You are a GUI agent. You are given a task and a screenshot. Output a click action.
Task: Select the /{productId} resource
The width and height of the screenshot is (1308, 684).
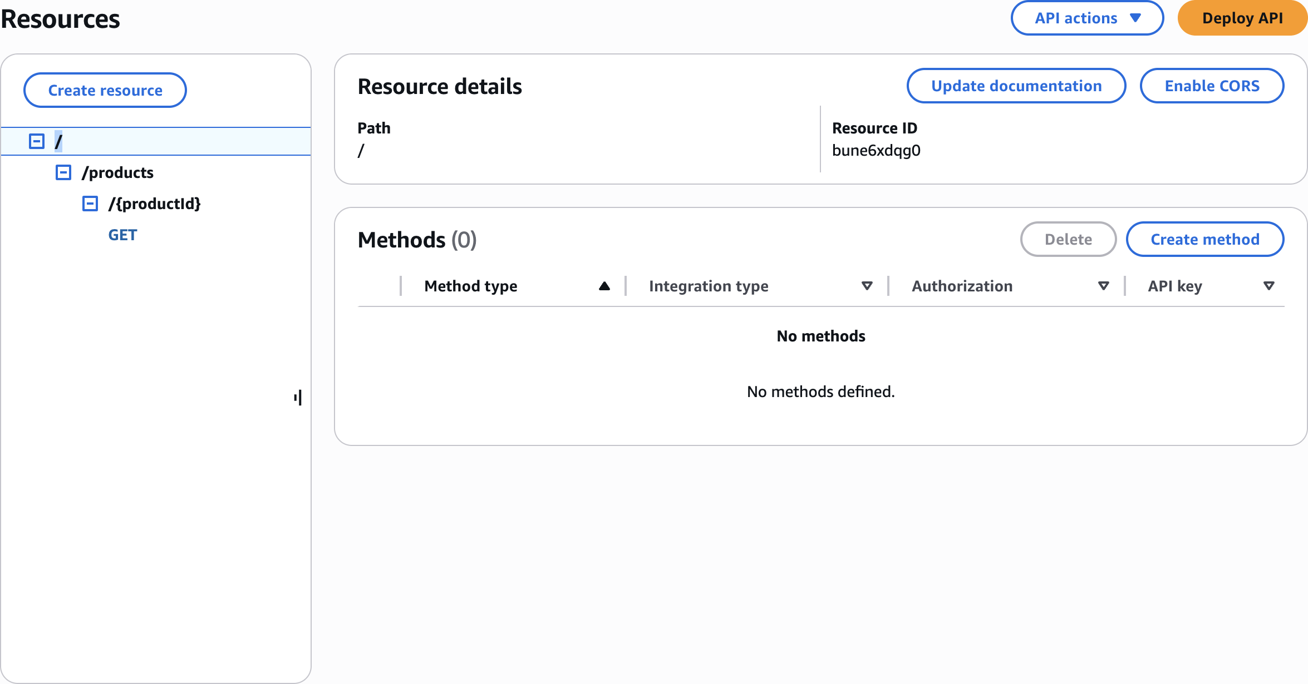pos(154,204)
